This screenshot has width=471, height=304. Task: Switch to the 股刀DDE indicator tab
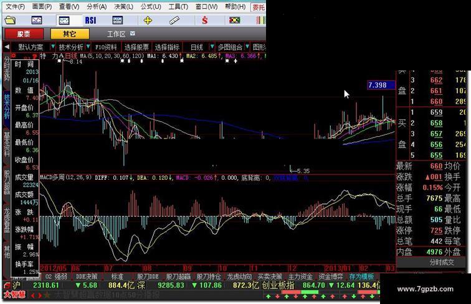pyautogui.click(x=148, y=277)
